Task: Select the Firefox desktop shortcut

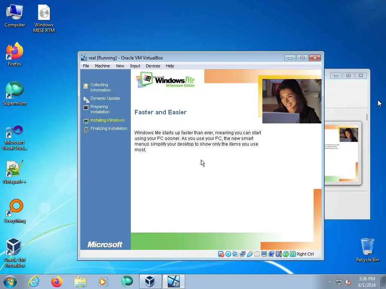Action: (15, 54)
